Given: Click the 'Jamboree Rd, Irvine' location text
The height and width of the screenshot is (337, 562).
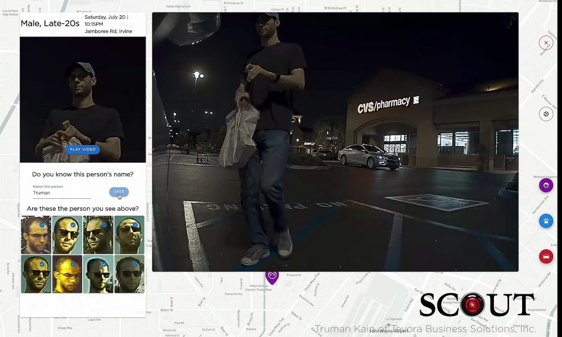Looking at the screenshot, I should point(108,31).
